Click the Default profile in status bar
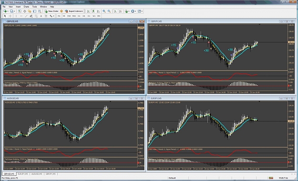Viewport: 298px width, 181px height. pos(172,178)
